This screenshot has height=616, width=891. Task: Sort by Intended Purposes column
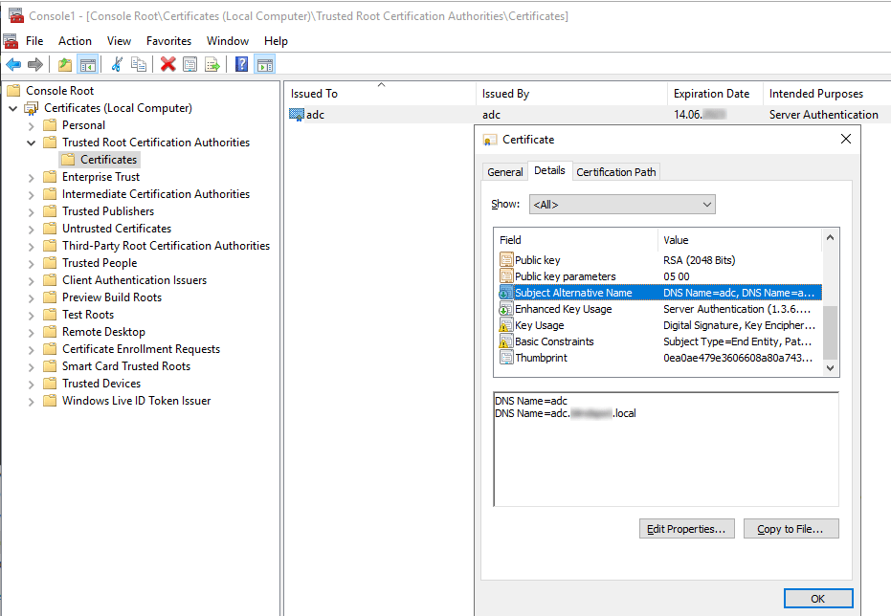pos(827,94)
